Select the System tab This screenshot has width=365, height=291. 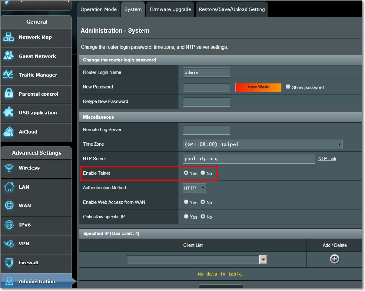[133, 9]
